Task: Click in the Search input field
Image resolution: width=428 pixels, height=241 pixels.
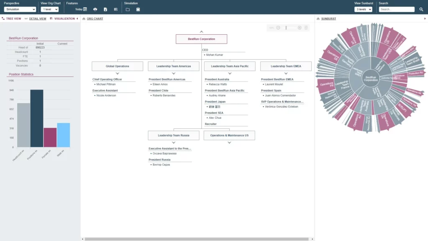Action: point(397,9)
